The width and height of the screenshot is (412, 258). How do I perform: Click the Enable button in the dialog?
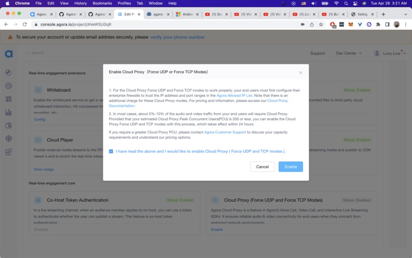291,167
